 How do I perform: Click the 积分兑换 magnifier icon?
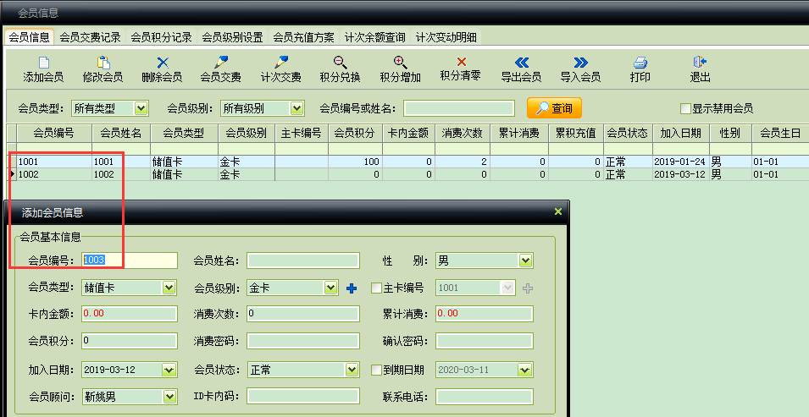[x=340, y=63]
